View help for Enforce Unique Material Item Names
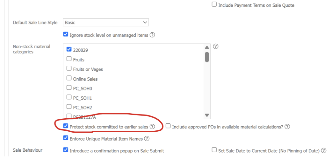 point(147,139)
